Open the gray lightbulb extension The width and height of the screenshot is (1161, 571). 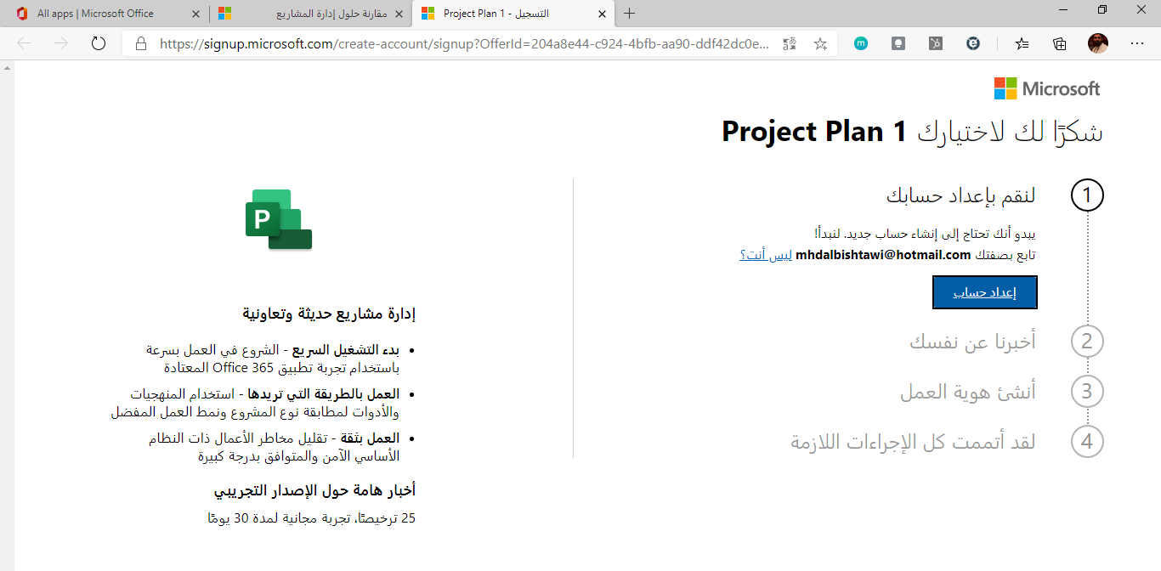tap(898, 43)
